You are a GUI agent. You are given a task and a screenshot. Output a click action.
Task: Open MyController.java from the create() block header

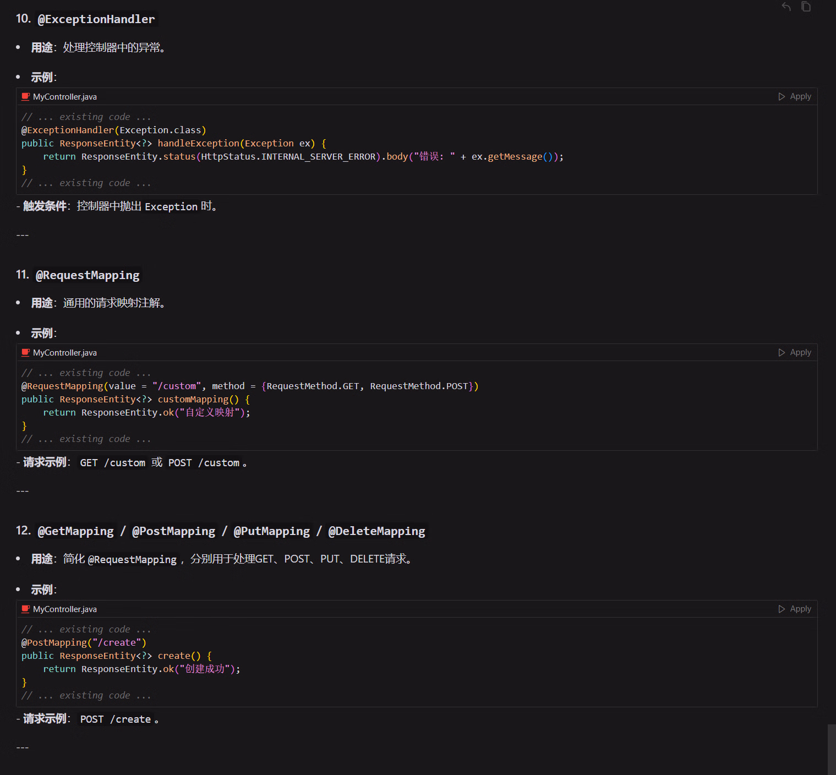(x=64, y=609)
